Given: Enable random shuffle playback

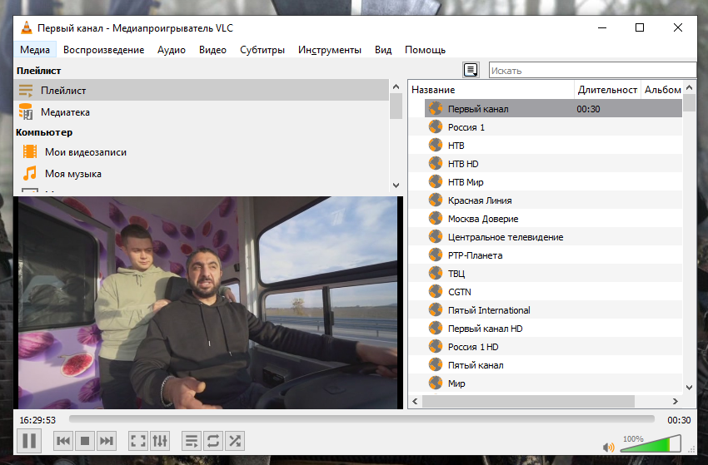Looking at the screenshot, I should pos(235,441).
